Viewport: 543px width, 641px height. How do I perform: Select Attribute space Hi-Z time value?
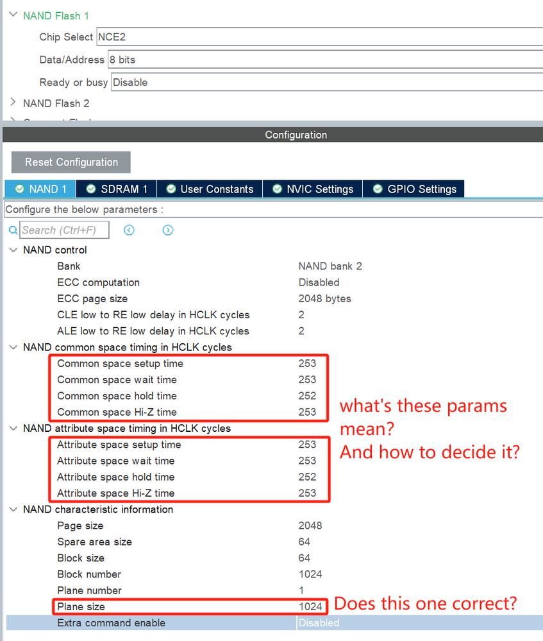coord(307,493)
